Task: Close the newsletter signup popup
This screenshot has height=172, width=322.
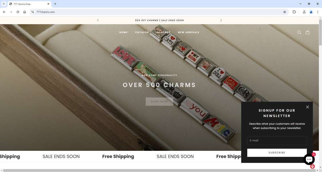Action: point(307,107)
